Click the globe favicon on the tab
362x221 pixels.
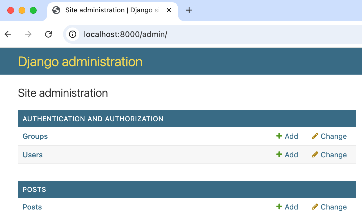click(x=56, y=10)
